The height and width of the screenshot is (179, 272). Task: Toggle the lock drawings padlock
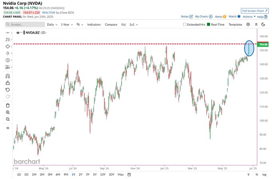8,83
